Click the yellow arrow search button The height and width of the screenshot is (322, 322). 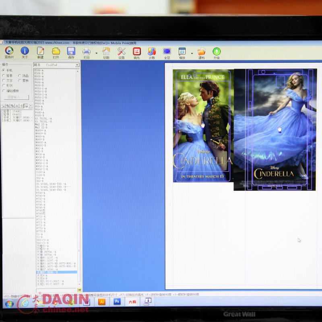click(x=79, y=290)
